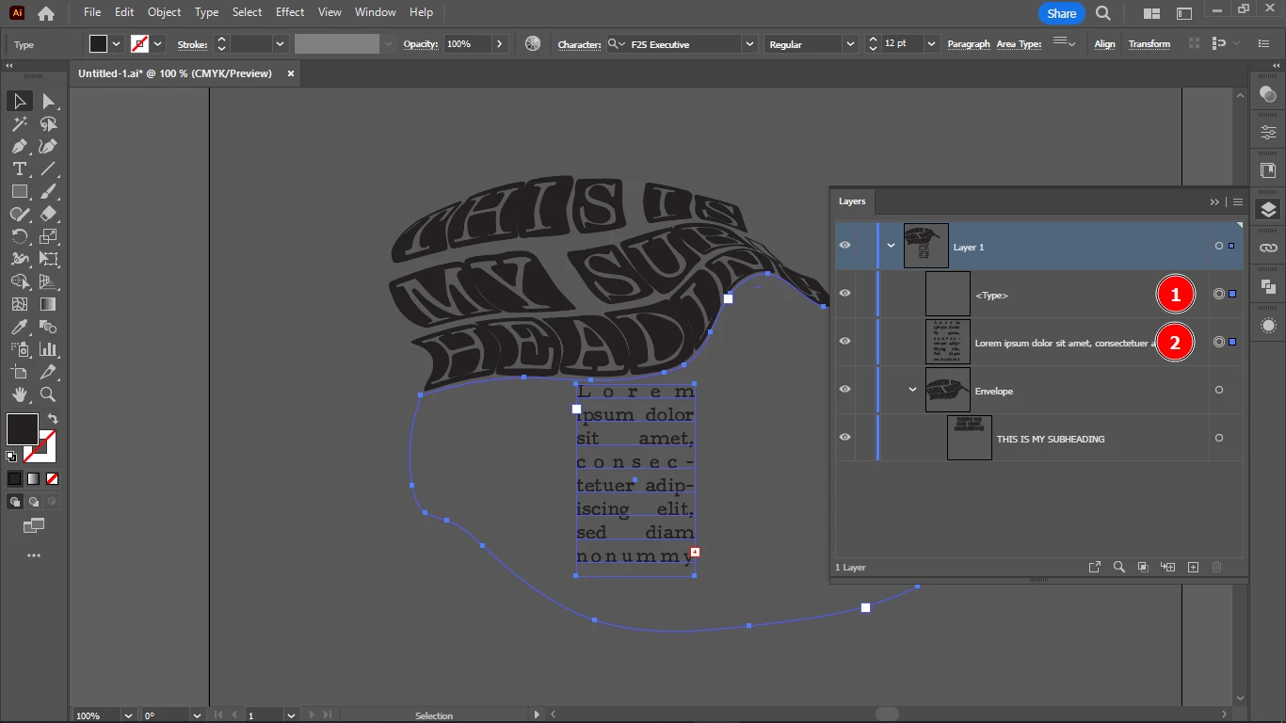Select the Pen tool
The width and height of the screenshot is (1286, 723).
click(19, 146)
